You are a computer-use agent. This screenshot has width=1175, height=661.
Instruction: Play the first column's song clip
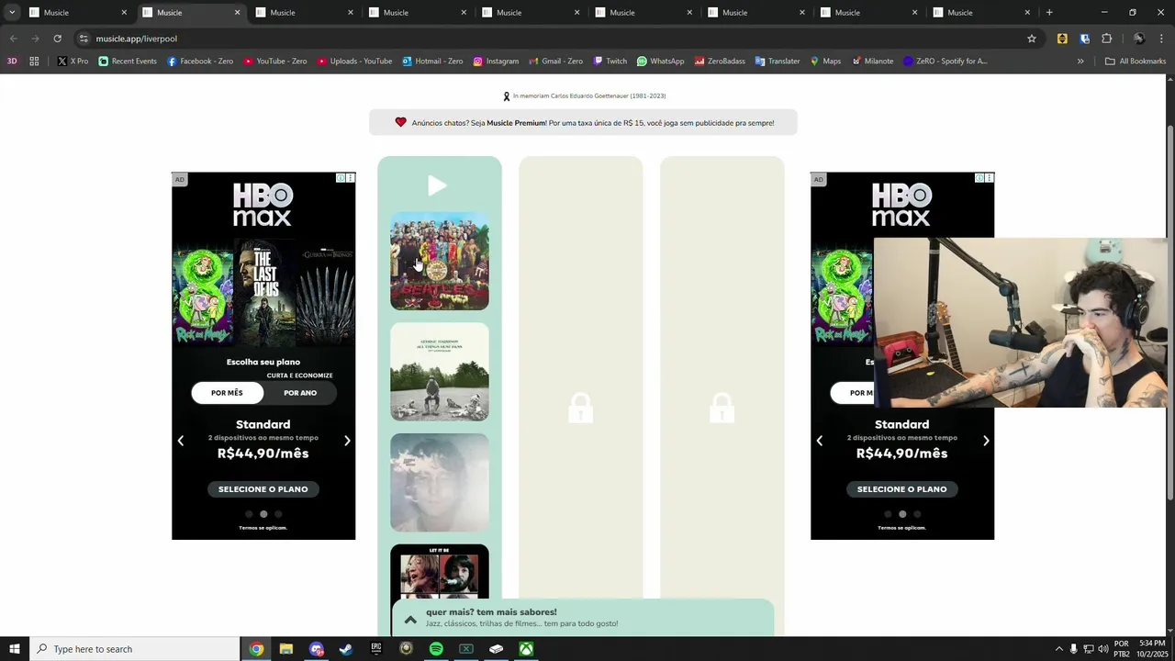[x=437, y=186]
